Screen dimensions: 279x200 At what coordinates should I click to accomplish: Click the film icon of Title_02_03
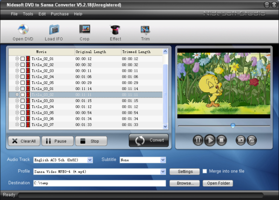pyautogui.click(x=28, y=71)
